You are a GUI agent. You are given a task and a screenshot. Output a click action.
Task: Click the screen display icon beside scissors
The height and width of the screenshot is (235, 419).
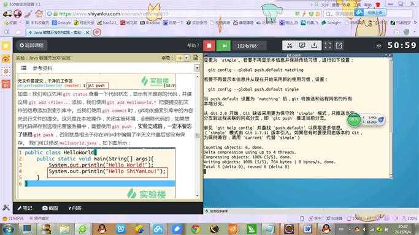click(302, 45)
